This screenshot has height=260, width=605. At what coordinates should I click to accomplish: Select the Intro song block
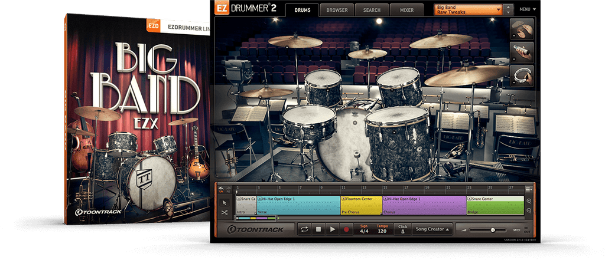point(246,205)
